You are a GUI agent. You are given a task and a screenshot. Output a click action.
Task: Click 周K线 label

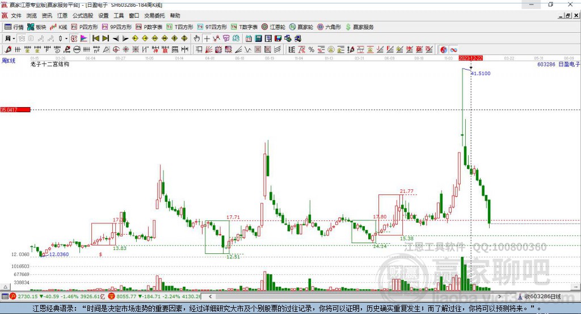(x=9, y=61)
